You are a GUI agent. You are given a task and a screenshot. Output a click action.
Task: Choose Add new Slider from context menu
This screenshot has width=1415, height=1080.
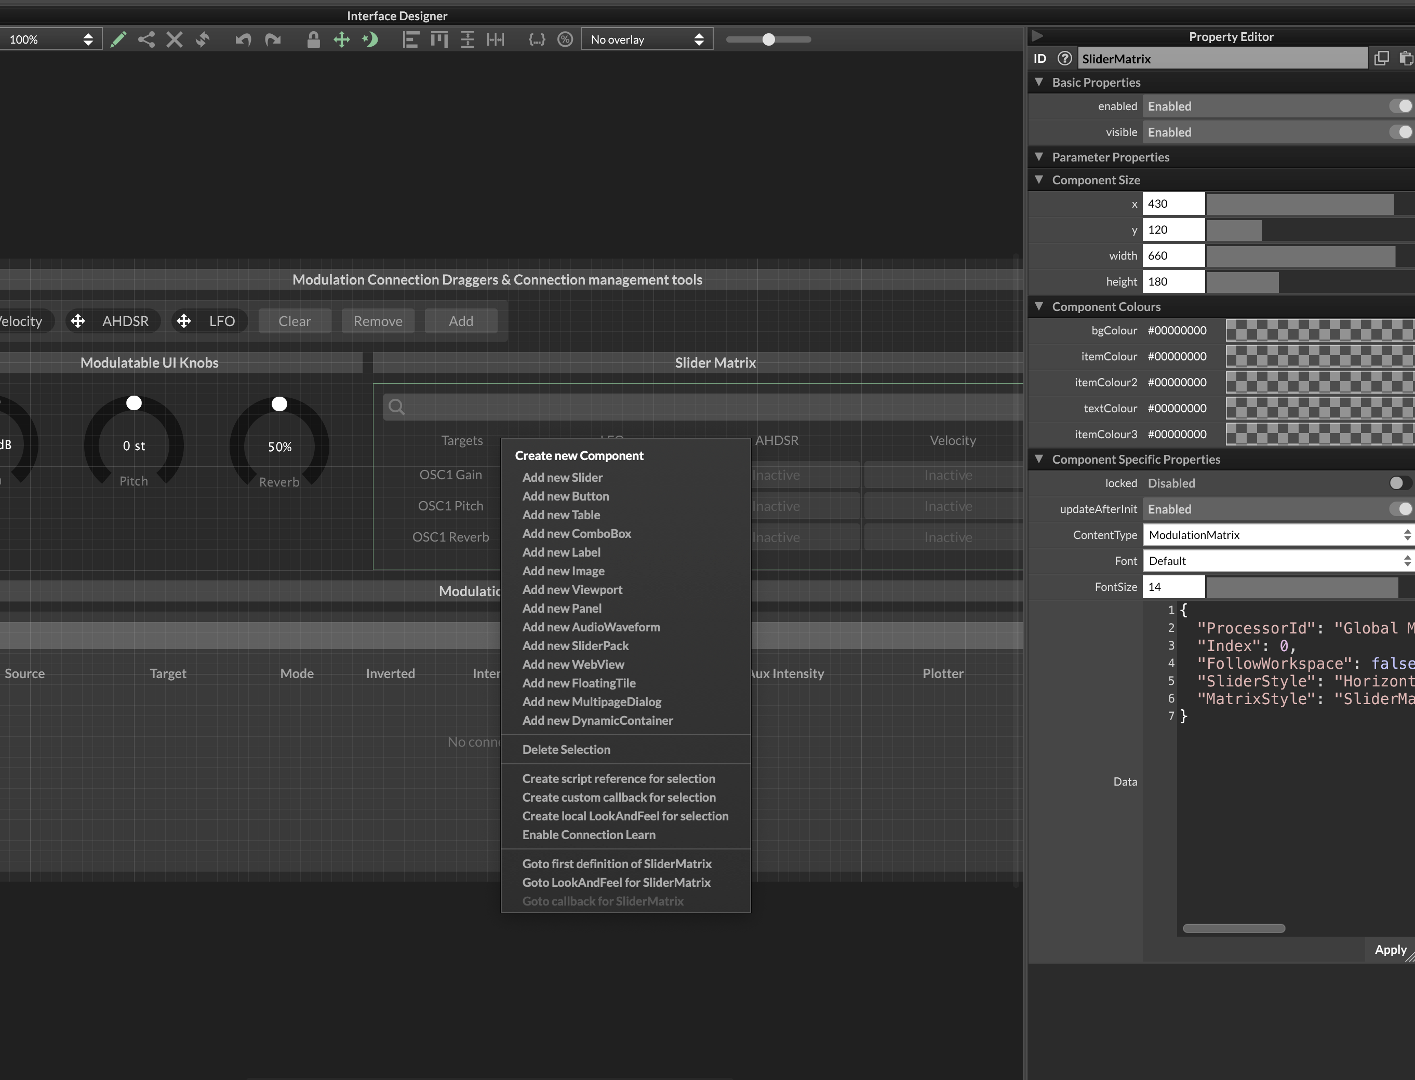pyautogui.click(x=626, y=477)
